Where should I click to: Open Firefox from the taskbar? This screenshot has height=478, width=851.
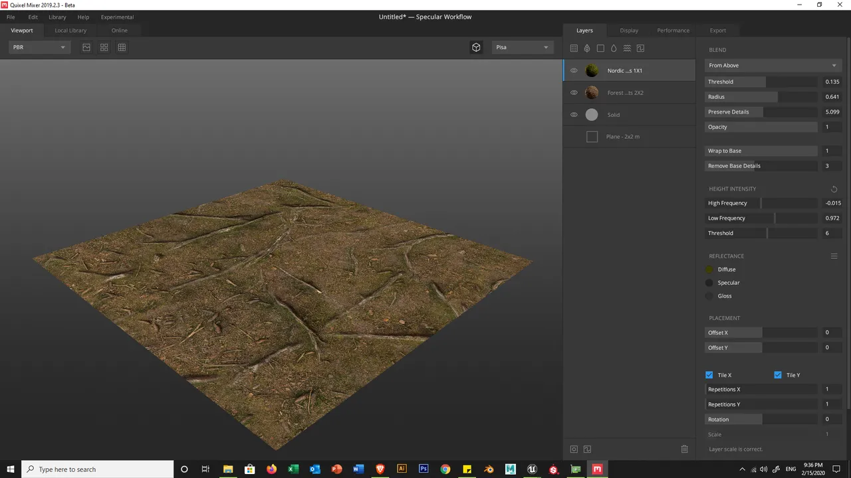[x=271, y=469]
